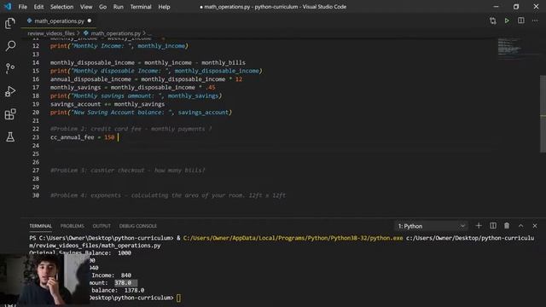Open the Terminal menu

coord(141,7)
